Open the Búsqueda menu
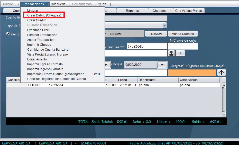Screen dimensions: 239x145 pos(58,4)
